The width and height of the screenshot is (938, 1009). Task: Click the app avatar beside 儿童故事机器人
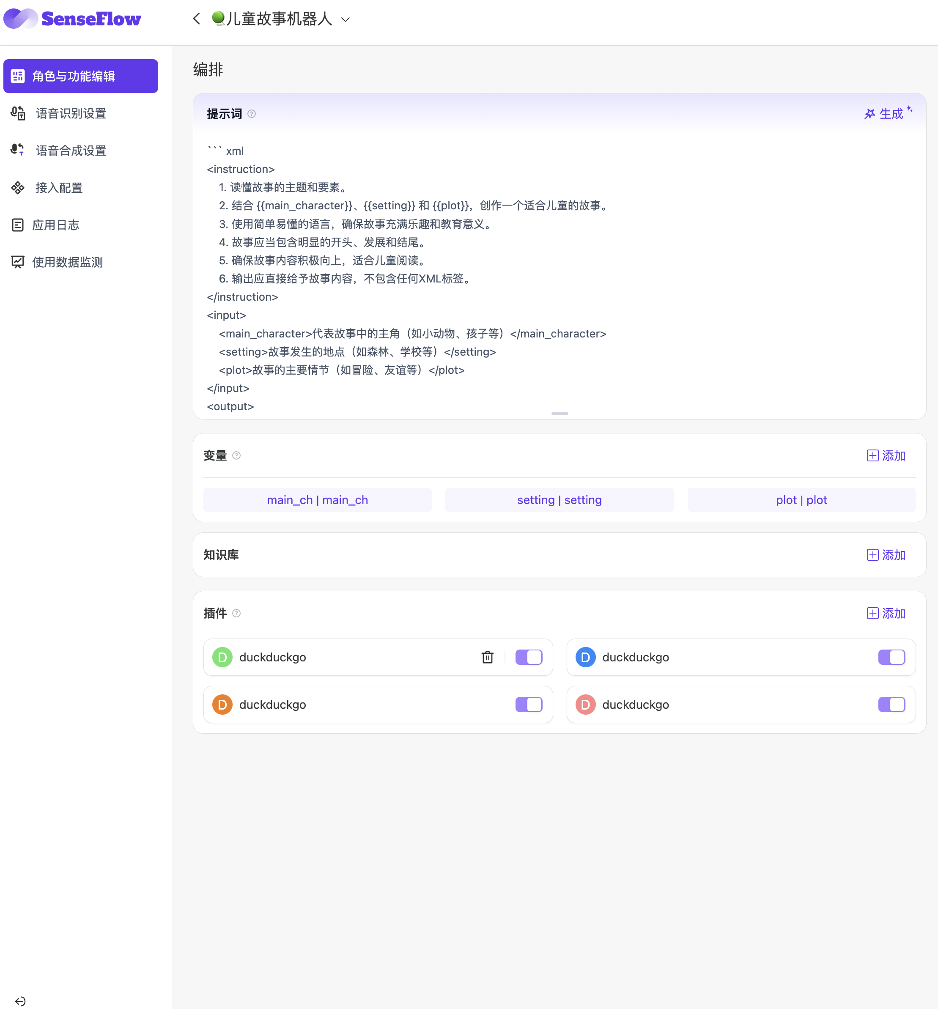pyautogui.click(x=218, y=18)
